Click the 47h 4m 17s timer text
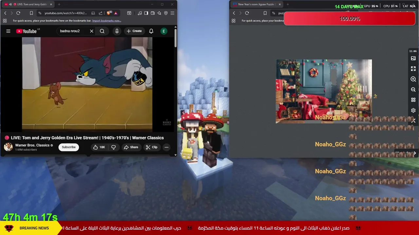This screenshot has height=235, width=419. (30, 217)
